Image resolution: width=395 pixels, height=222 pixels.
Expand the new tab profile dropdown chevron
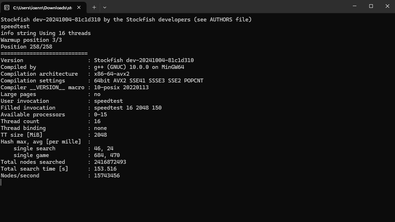click(105, 7)
